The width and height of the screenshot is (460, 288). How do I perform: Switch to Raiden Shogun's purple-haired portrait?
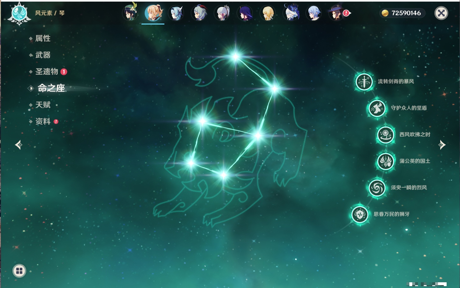coord(245,13)
